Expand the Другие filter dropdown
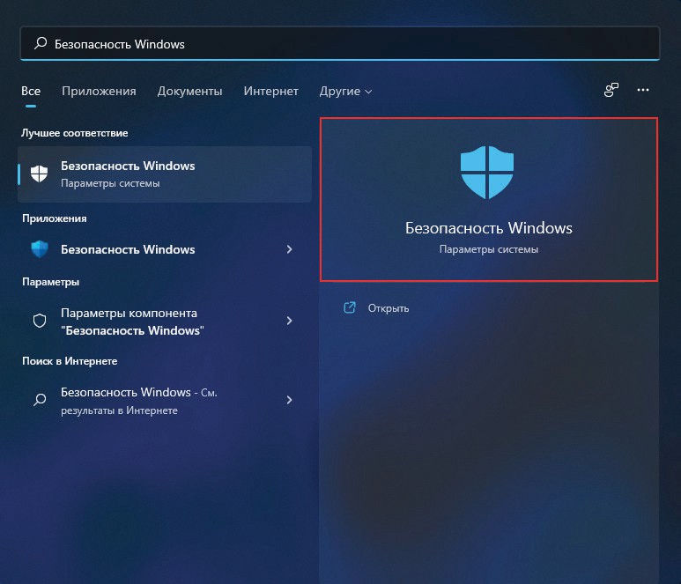 [x=345, y=91]
